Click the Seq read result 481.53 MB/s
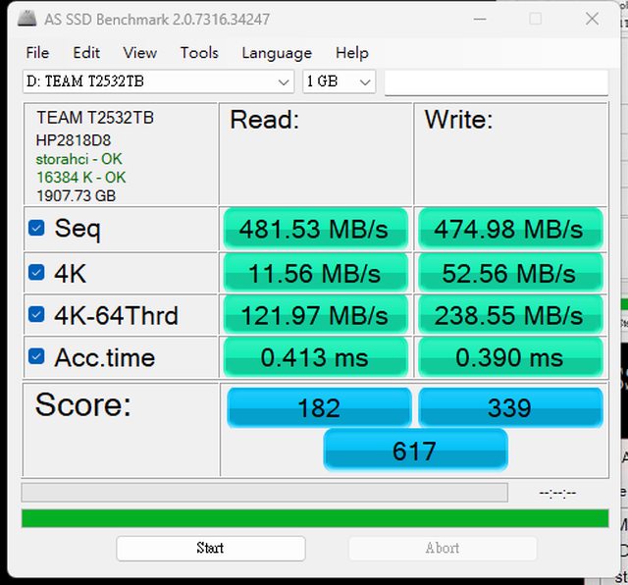Screen dimensions: 628x585 tap(315, 230)
